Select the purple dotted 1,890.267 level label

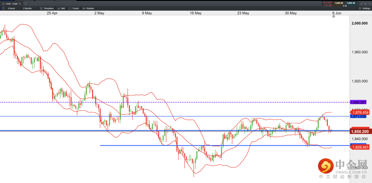tap(358, 102)
